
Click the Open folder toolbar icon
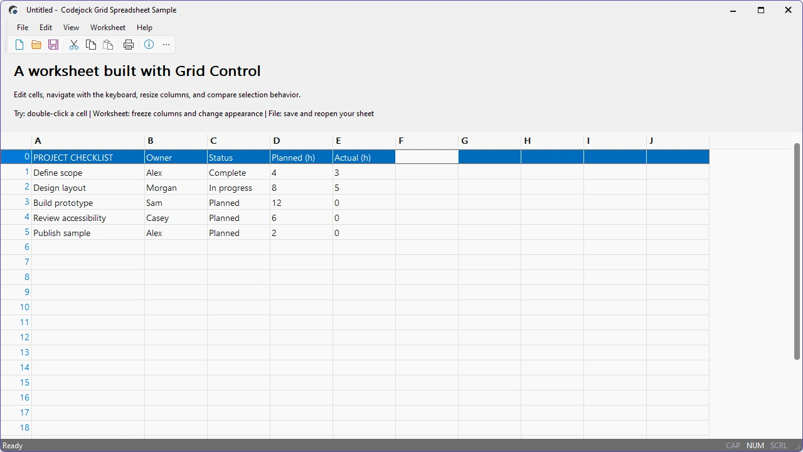coord(36,45)
